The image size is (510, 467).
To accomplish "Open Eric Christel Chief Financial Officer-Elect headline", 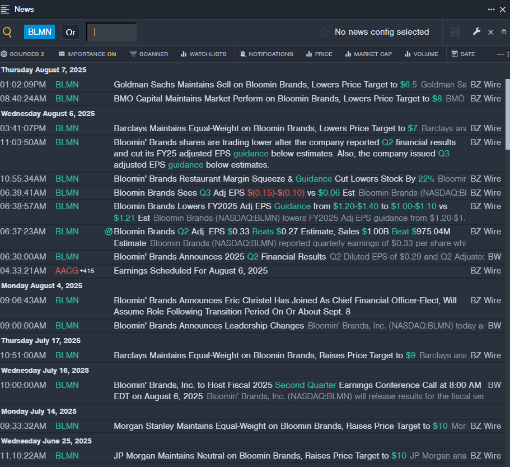I will (286, 306).
